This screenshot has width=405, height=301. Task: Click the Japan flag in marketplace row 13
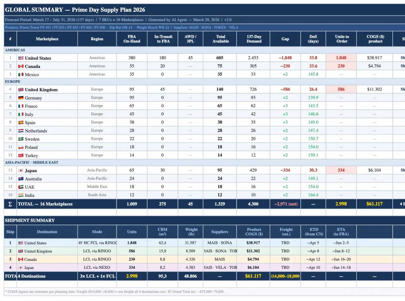point(21,170)
